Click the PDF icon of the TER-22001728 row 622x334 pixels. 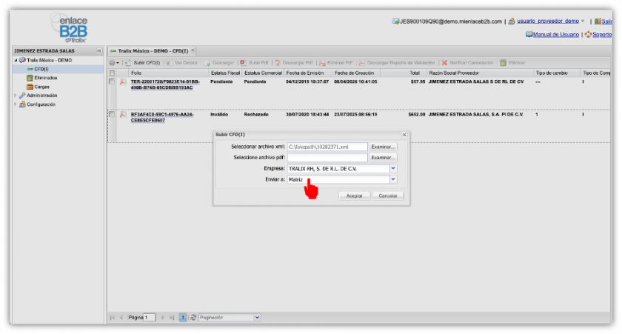[x=123, y=81]
